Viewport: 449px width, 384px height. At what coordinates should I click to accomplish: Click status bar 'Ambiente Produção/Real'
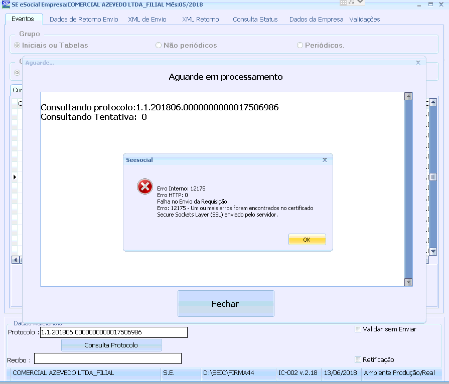pyautogui.click(x=399, y=373)
